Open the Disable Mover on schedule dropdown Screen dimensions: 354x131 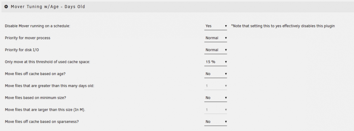coord(216,26)
